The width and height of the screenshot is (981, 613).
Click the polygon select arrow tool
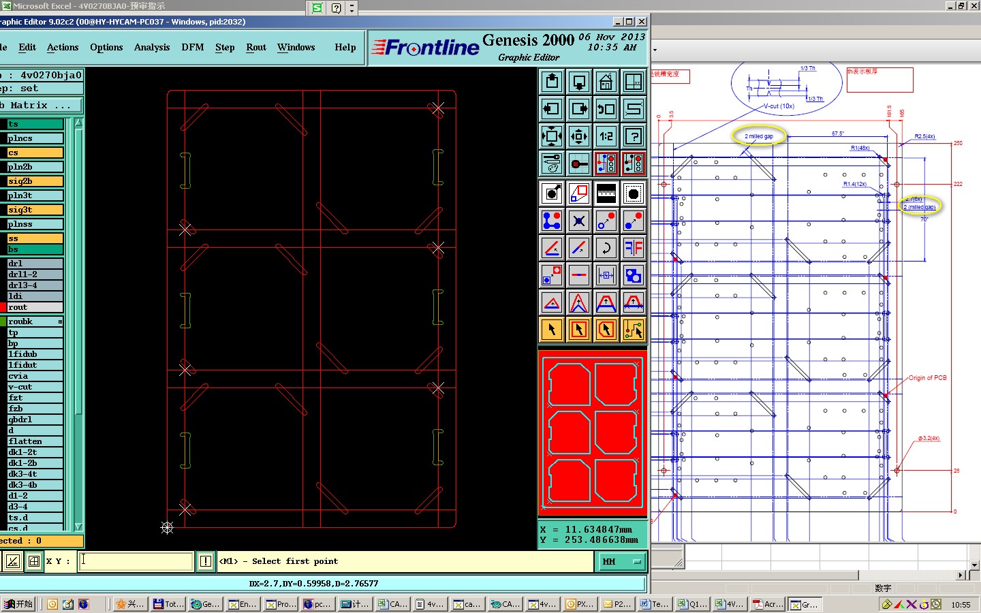click(x=606, y=330)
